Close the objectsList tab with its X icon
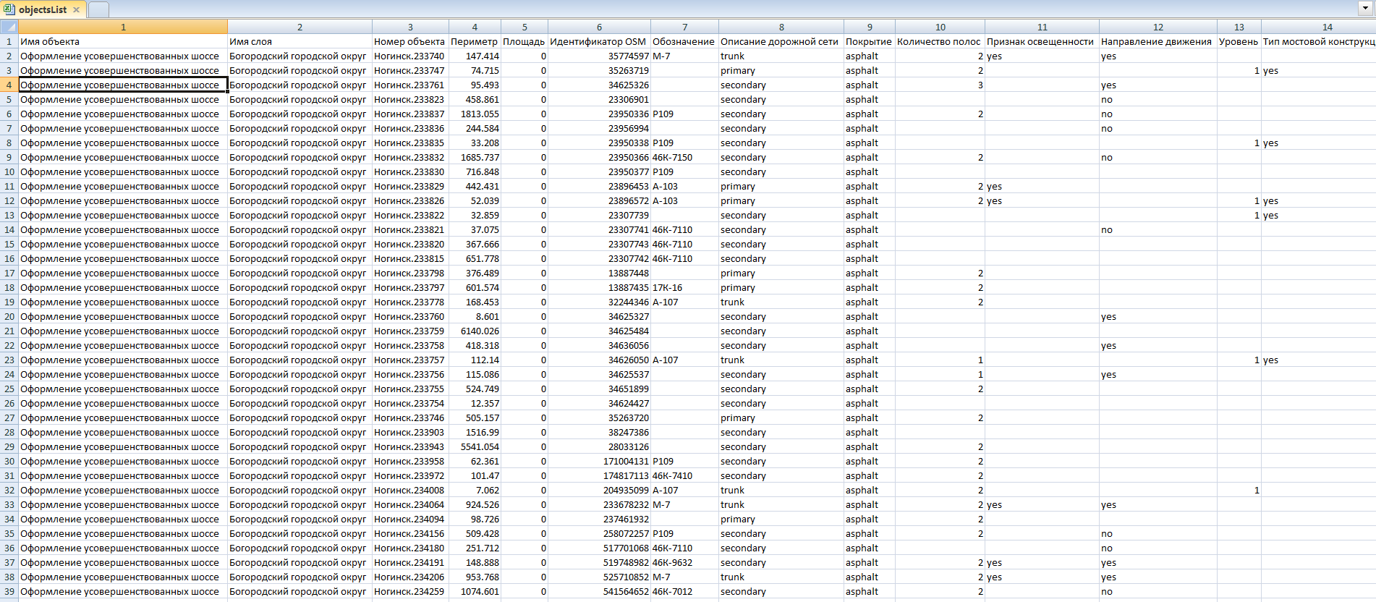 pyautogui.click(x=76, y=10)
